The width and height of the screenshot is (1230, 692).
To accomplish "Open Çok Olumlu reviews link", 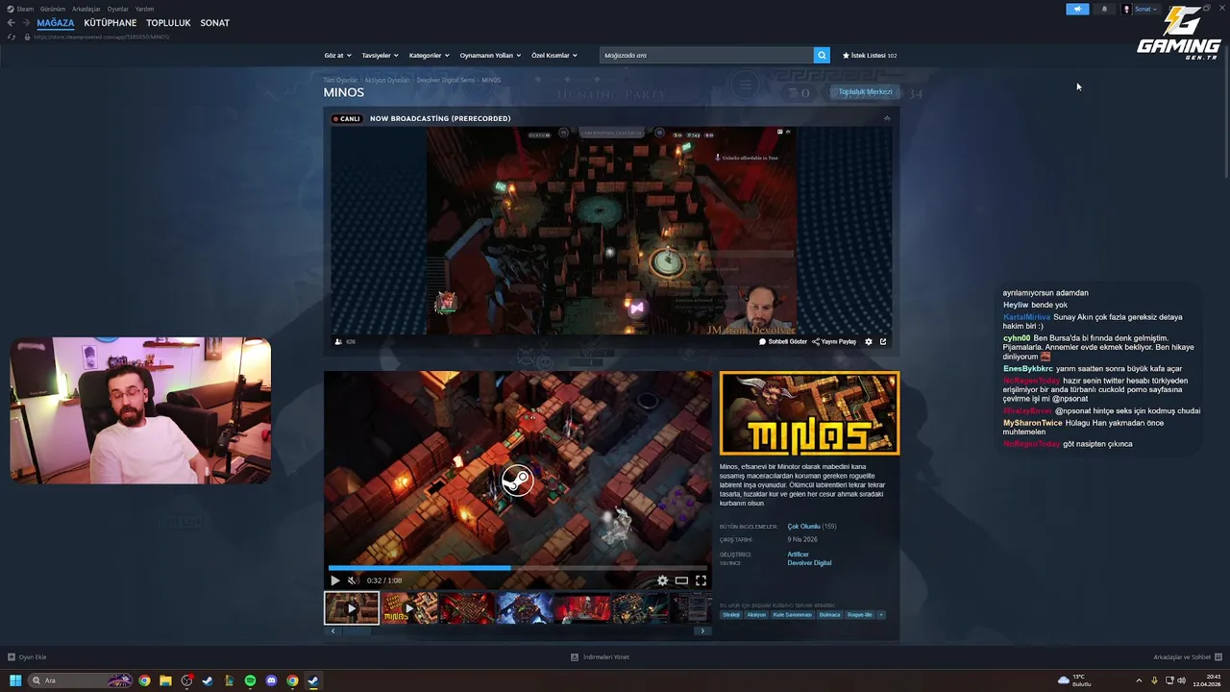I will coord(804,527).
